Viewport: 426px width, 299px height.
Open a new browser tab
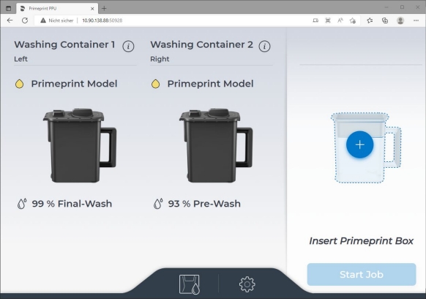pos(104,9)
